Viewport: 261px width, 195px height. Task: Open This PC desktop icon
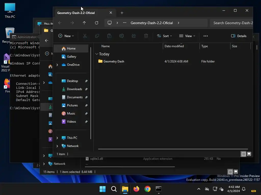[x=10, y=10]
